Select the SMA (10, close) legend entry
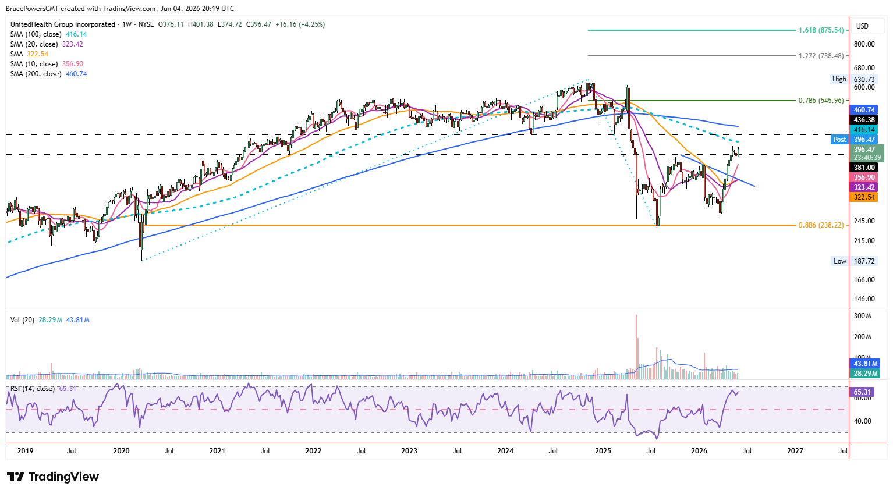This screenshot has width=893, height=494. pyautogui.click(x=47, y=64)
